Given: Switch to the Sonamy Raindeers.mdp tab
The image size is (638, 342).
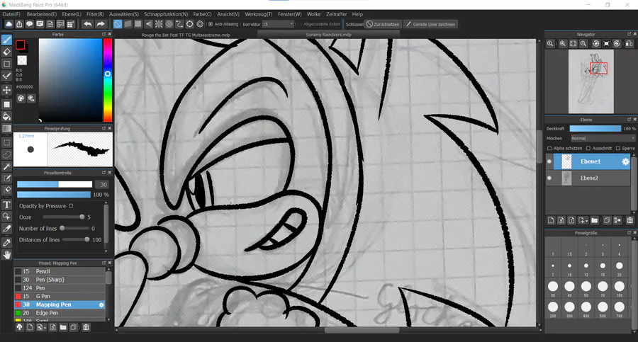Looking at the screenshot, I should pos(328,35).
